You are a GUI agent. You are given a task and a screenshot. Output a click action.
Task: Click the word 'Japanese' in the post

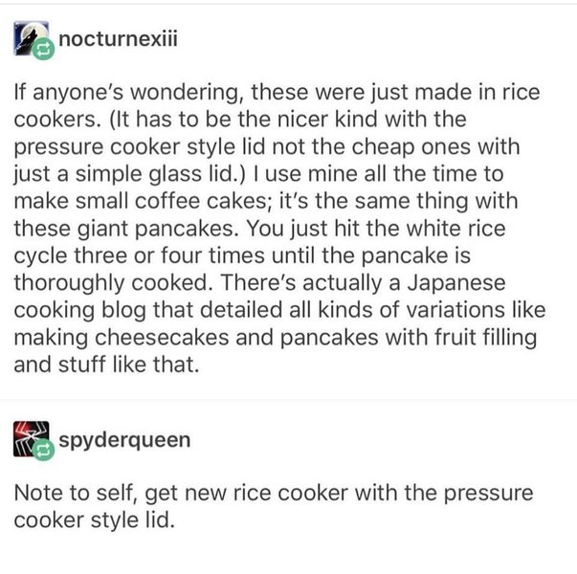click(x=456, y=283)
